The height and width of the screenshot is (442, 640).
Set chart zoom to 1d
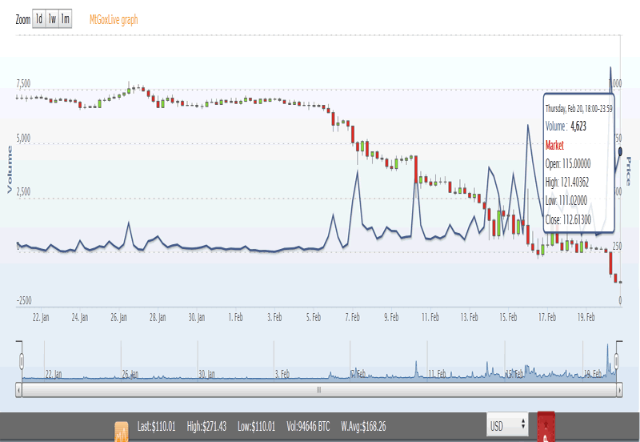[x=38, y=18]
